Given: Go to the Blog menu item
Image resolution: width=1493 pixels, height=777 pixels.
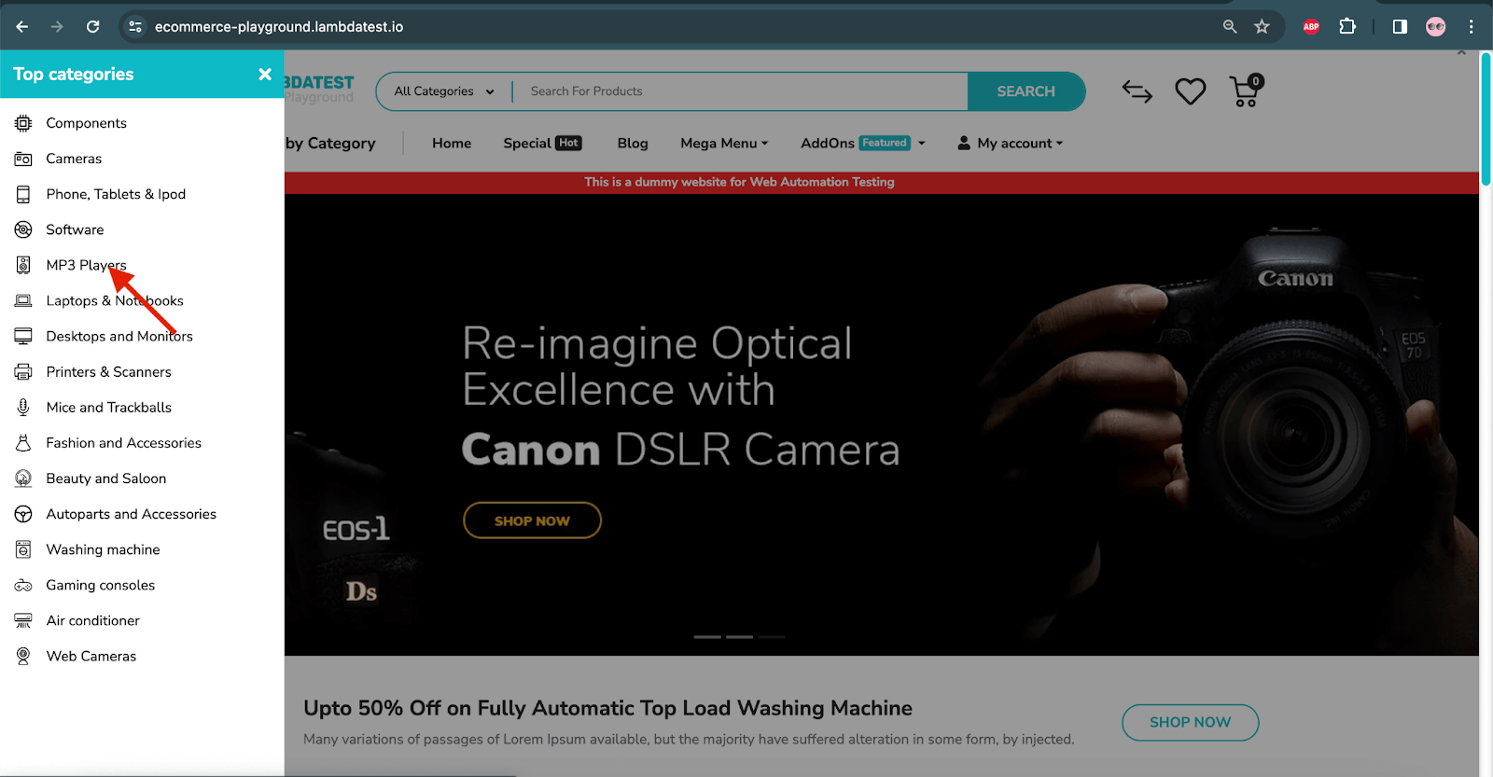Looking at the screenshot, I should 633,144.
